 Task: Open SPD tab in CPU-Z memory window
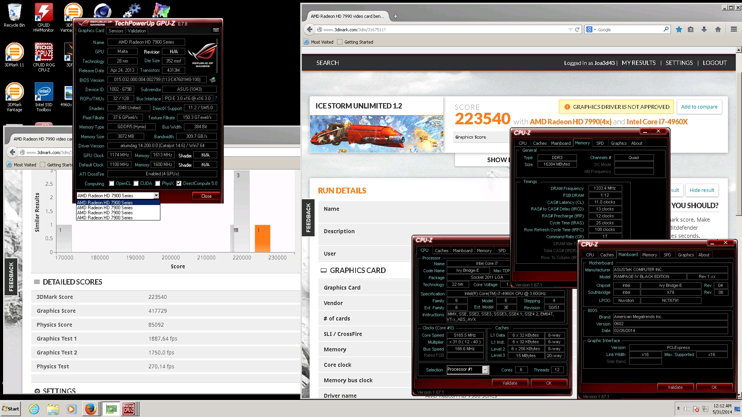tap(600, 143)
